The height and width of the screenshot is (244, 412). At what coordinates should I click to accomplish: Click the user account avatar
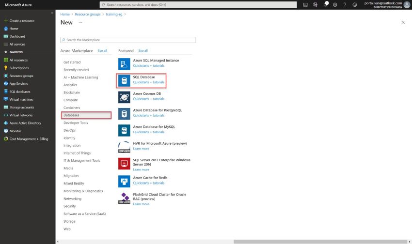click(x=407, y=5)
